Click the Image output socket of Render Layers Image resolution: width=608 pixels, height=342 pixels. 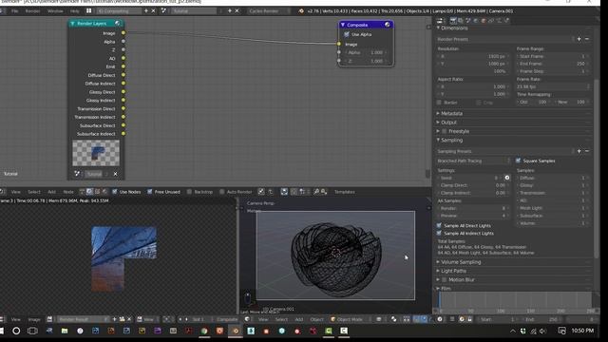click(123, 33)
